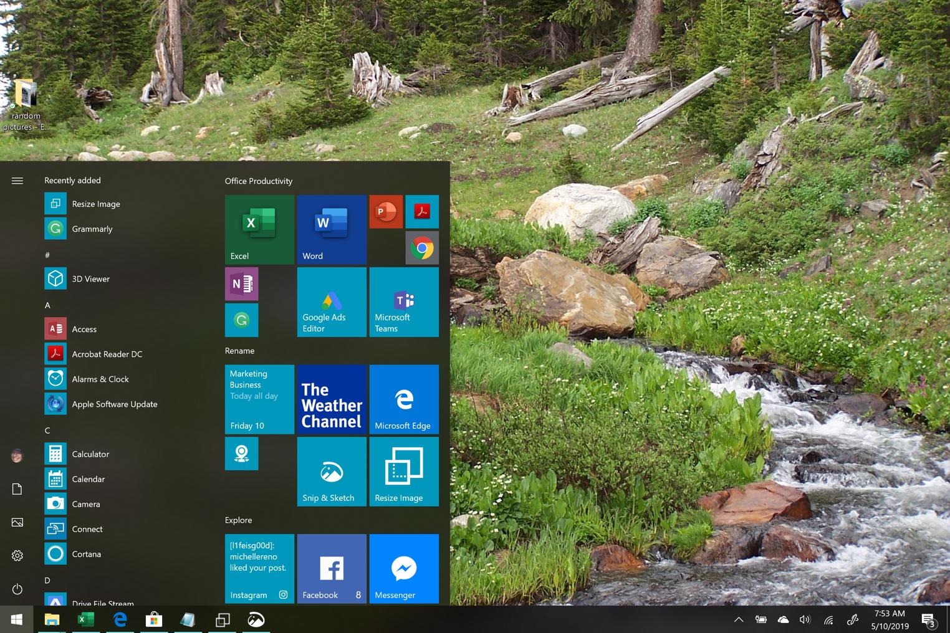Image resolution: width=950 pixels, height=633 pixels.
Task: Open Documents from Start sidebar
Action: pos(17,489)
